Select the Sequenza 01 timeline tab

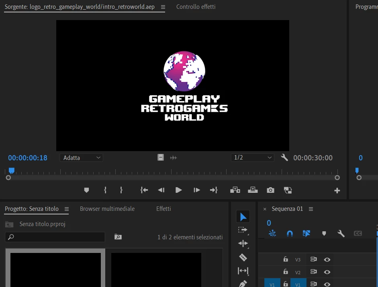click(x=287, y=208)
